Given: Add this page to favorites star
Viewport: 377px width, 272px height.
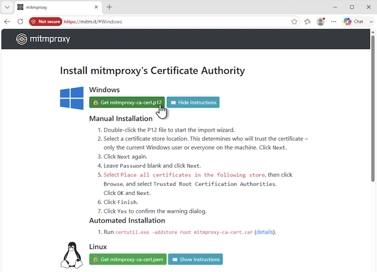Looking at the screenshot, I should (294, 22).
